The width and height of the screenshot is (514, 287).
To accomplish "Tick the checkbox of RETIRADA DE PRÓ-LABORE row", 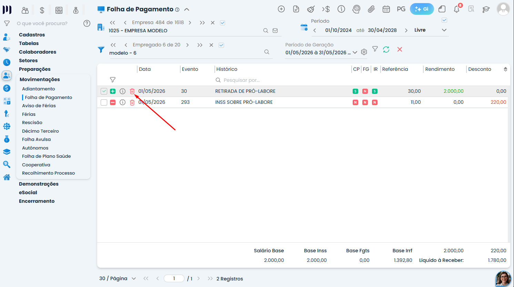I will pos(104,91).
